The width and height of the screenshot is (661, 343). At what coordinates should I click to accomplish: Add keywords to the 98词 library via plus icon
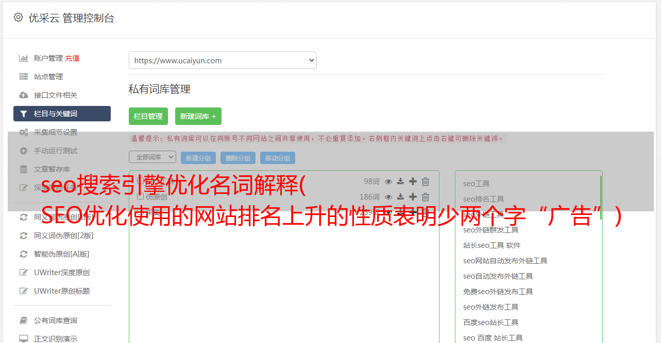[x=413, y=182]
